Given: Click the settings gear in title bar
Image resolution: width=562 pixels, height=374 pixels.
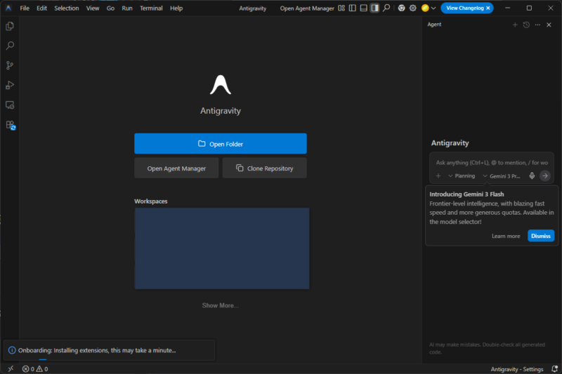Looking at the screenshot, I should (412, 8).
